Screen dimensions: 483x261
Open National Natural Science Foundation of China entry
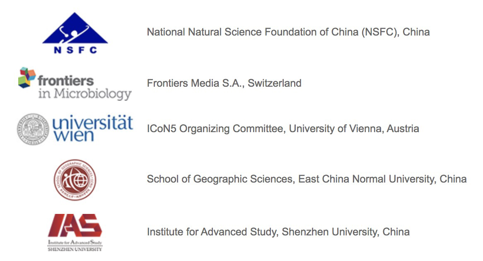tap(288, 32)
